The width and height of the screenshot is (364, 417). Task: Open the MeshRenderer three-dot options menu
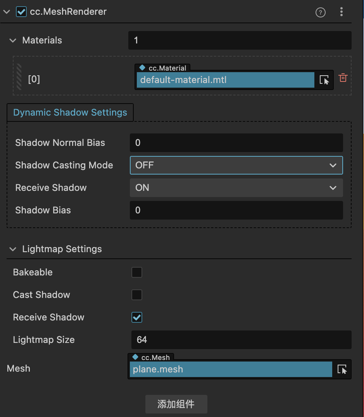tap(342, 12)
